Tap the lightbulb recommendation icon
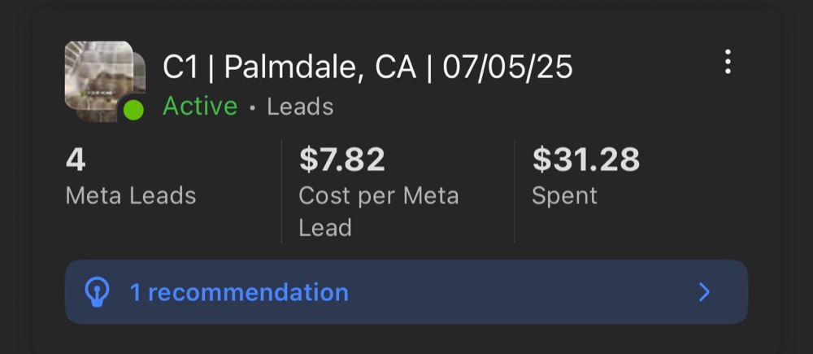 coord(97,291)
